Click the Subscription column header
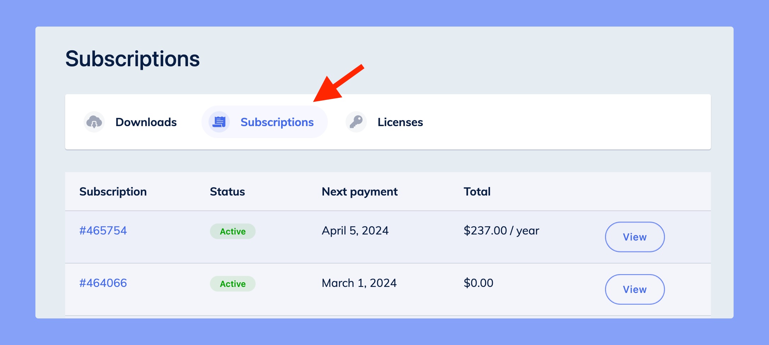 tap(113, 192)
